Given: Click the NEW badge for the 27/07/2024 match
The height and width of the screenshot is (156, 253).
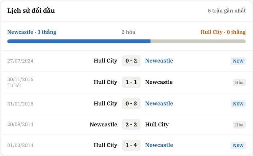Looking at the screenshot, I should 238,61.
